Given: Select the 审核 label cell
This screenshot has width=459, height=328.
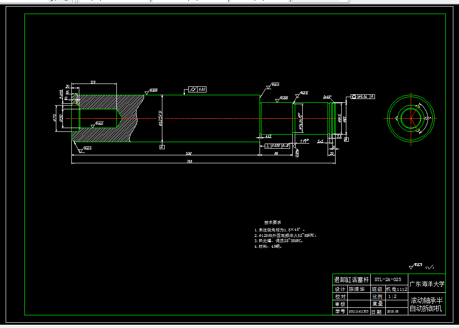Looking at the screenshot, I should point(340,304).
